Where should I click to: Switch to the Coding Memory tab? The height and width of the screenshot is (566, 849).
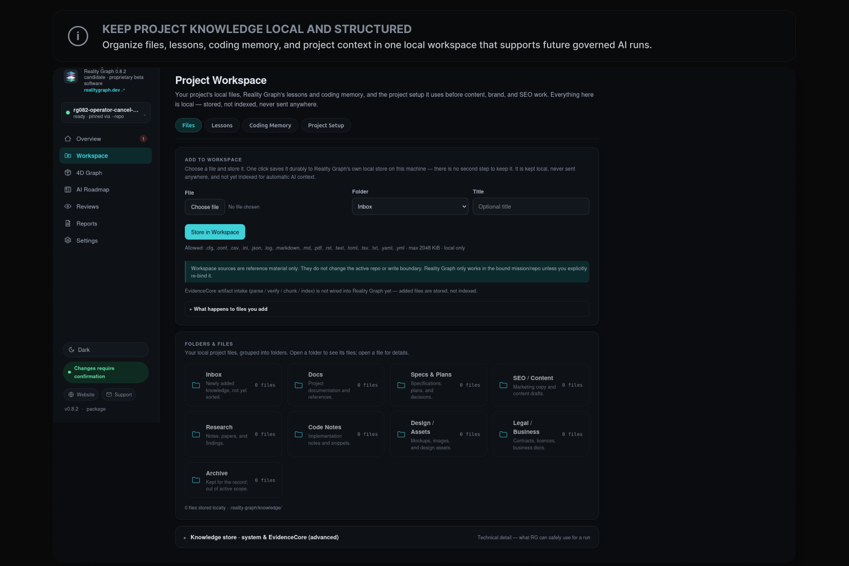click(x=270, y=125)
